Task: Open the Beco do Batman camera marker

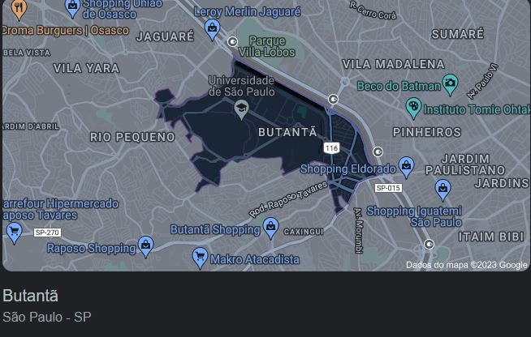Action: point(451,83)
